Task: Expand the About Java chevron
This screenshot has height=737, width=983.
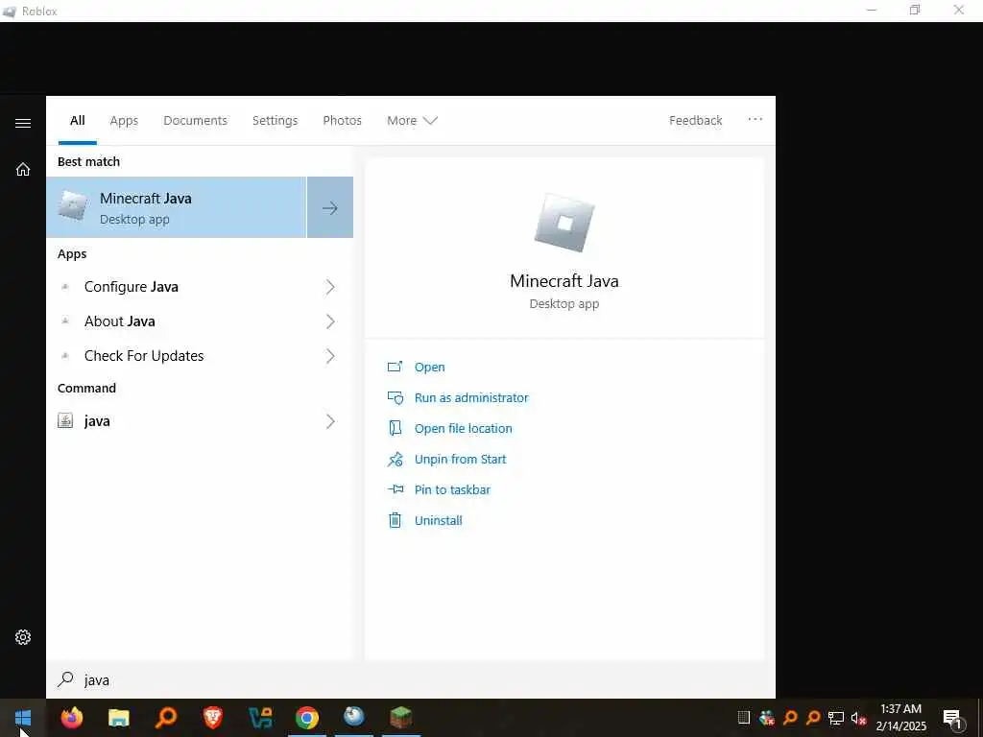Action: point(330,321)
